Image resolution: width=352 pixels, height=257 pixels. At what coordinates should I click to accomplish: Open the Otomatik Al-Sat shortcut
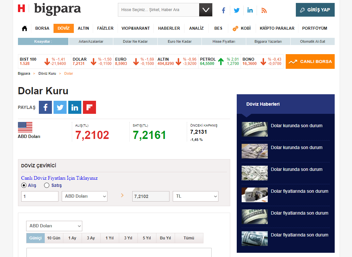point(312,41)
